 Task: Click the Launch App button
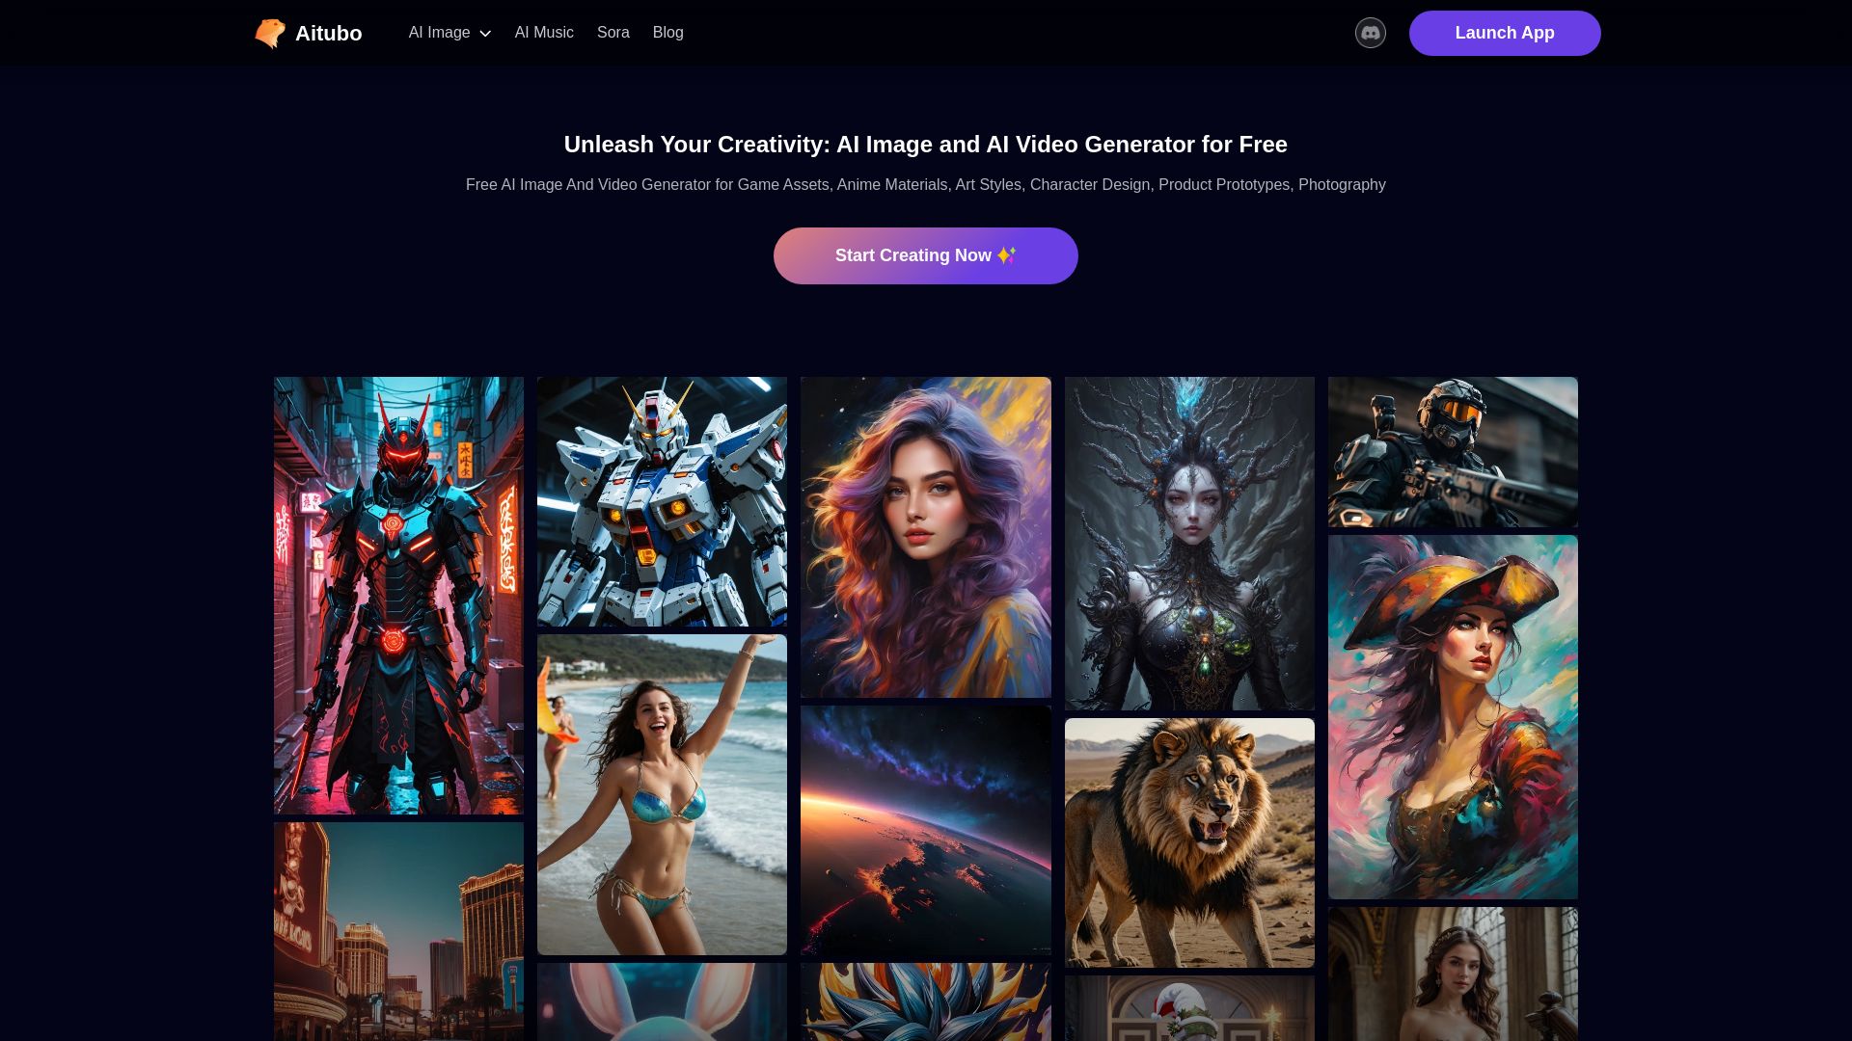(x=1505, y=32)
